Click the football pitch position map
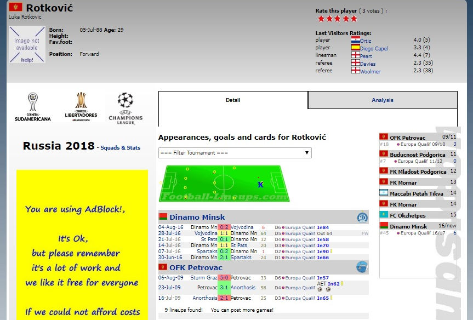 coord(224,184)
